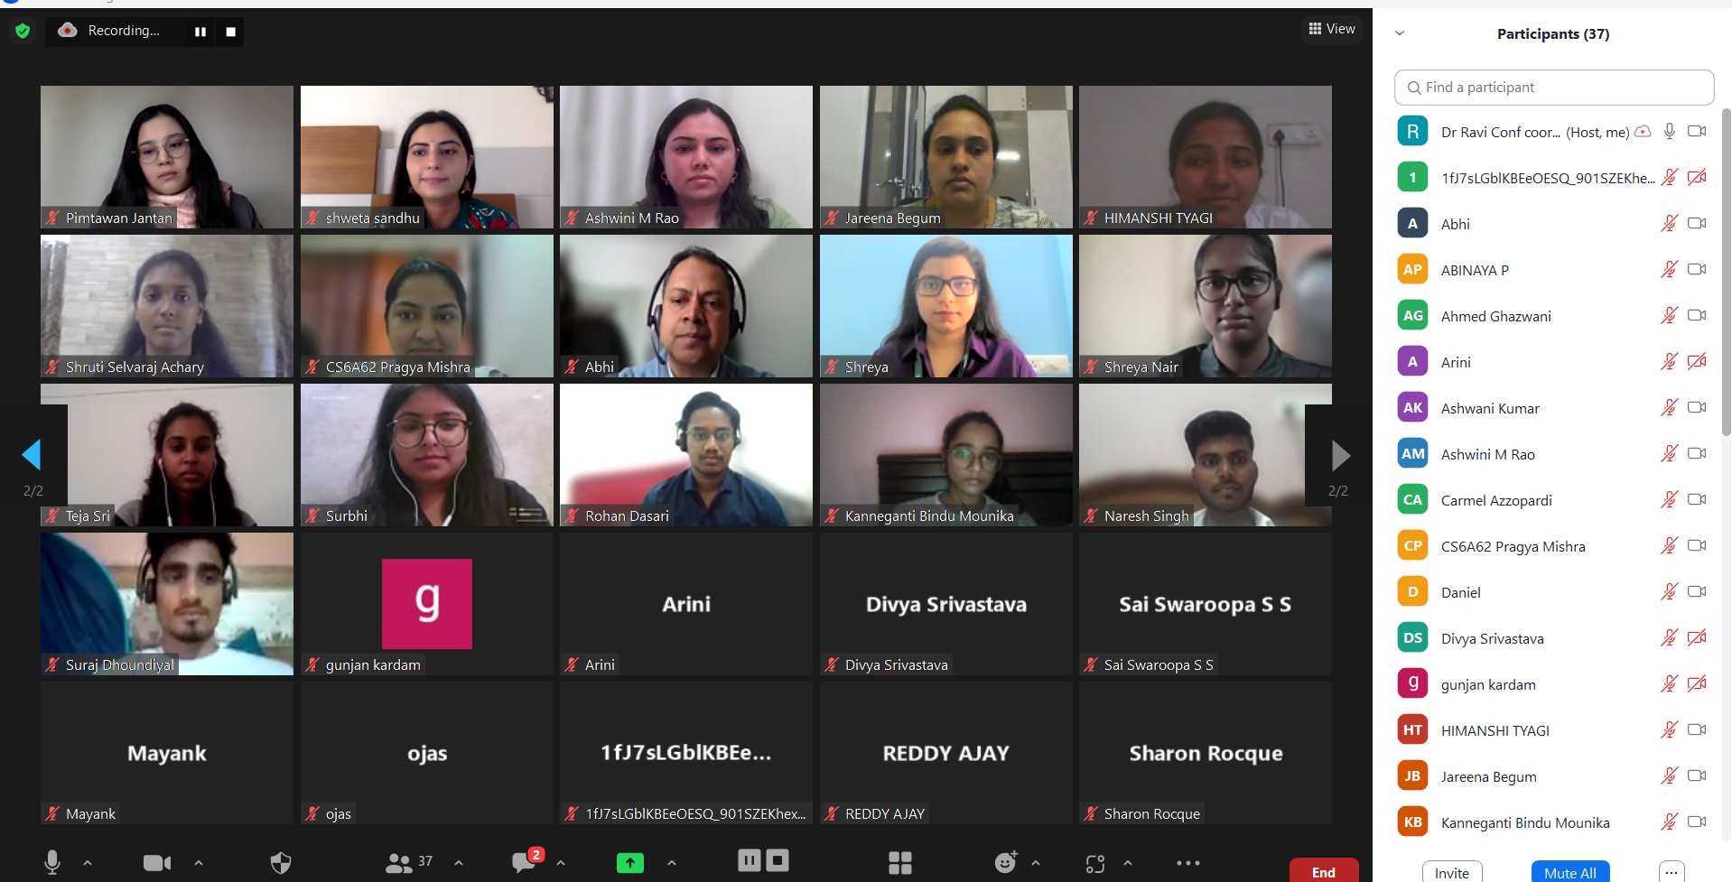Expand audio options arrow beside microphone

(x=88, y=863)
